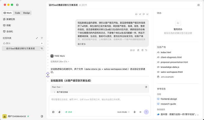The width and height of the screenshot is (204, 120).
Task: Click the 22:21 message timestamp
Action: (x=132, y=50)
